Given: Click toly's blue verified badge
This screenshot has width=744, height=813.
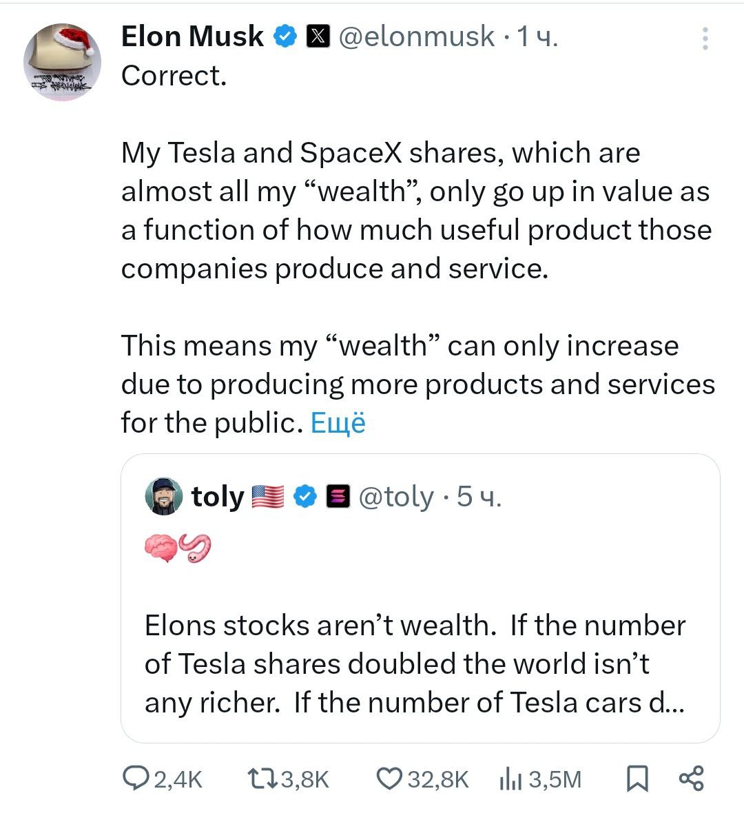Looking at the screenshot, I should click(306, 496).
